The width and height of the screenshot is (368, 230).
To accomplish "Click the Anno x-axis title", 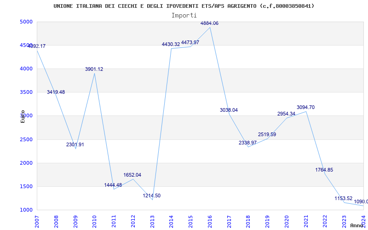I will (x=356, y=225).
